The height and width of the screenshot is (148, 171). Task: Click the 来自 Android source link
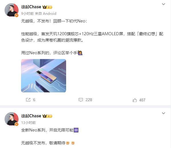tap(46, 14)
